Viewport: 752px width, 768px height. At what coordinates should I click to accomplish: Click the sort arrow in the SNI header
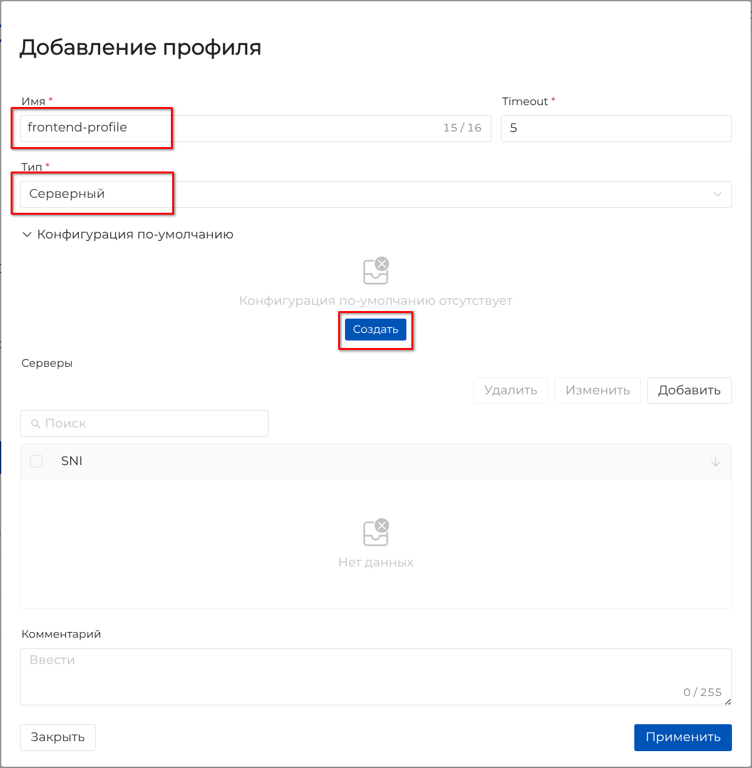716,462
